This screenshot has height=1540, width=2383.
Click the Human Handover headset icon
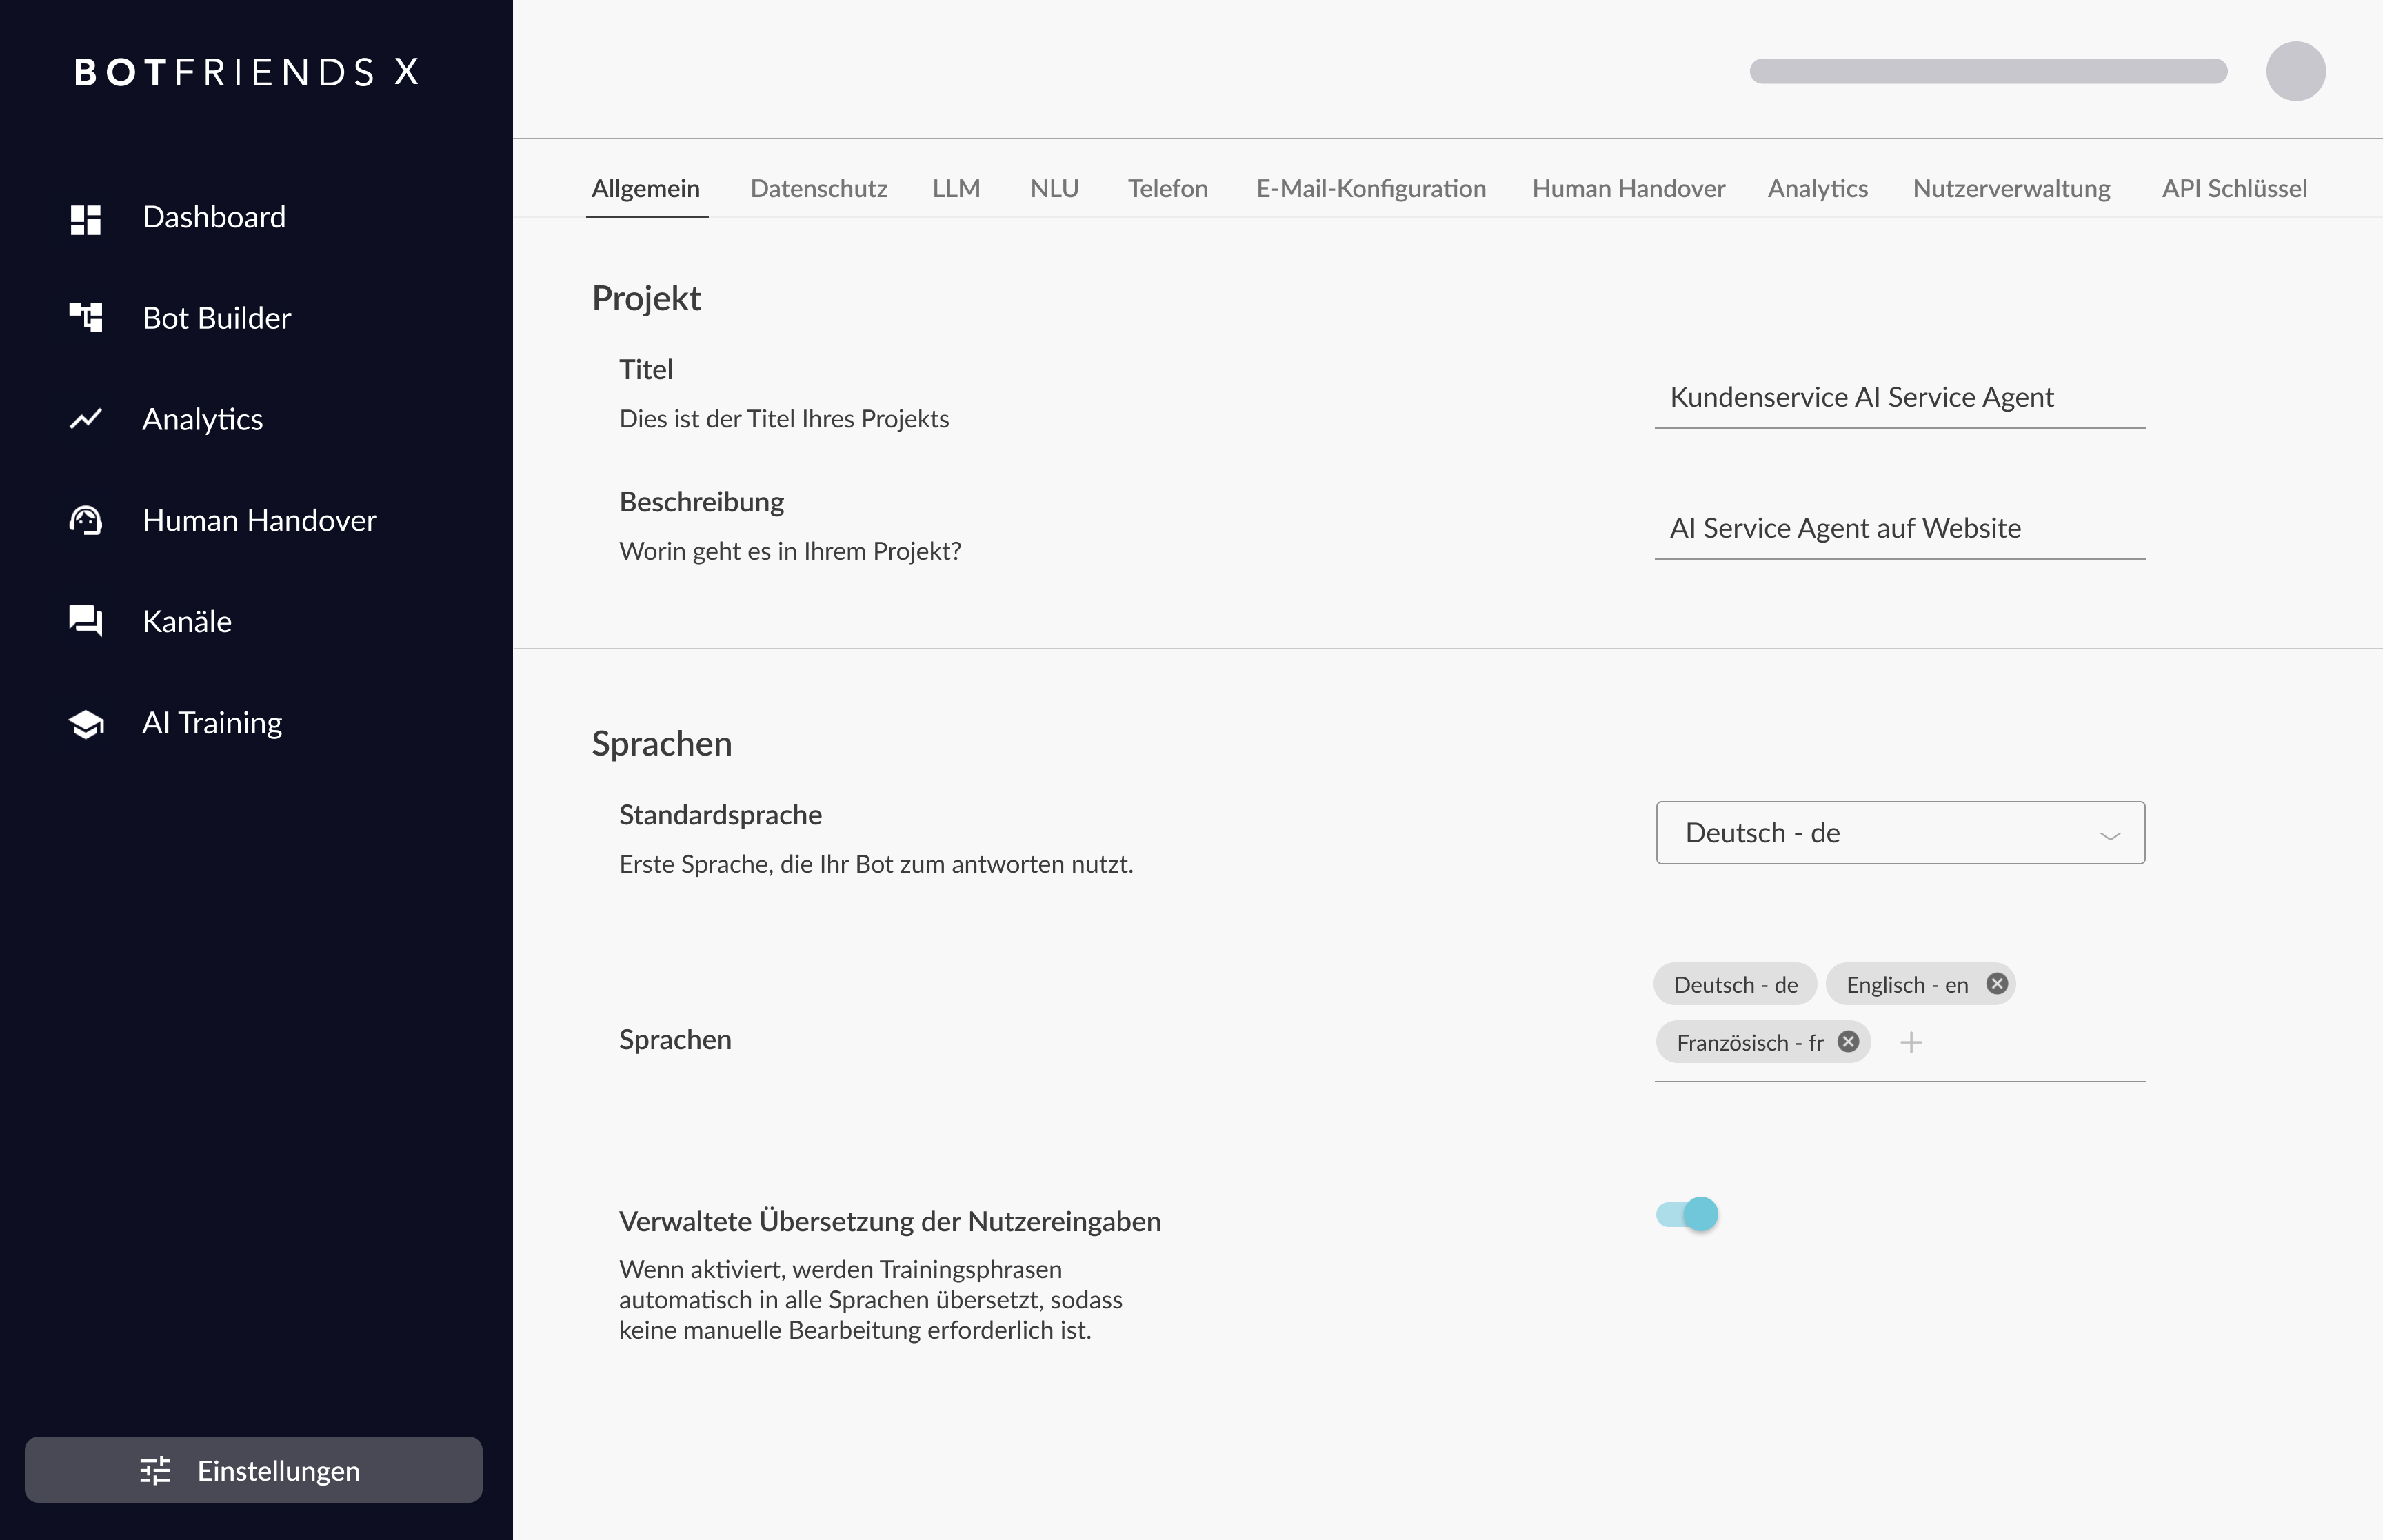pos(86,520)
